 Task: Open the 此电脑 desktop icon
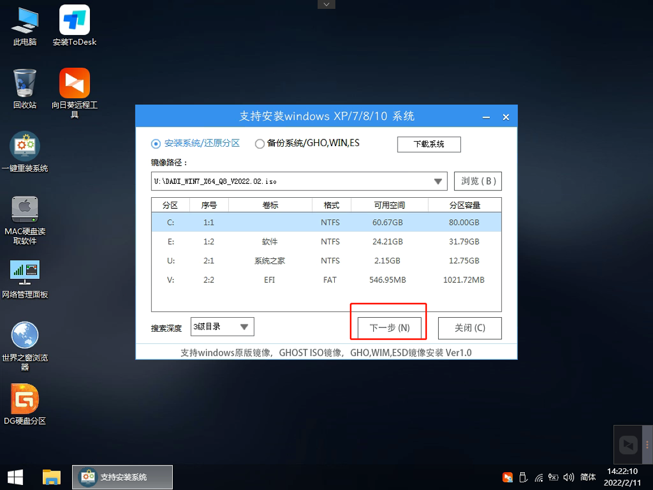coord(24,25)
